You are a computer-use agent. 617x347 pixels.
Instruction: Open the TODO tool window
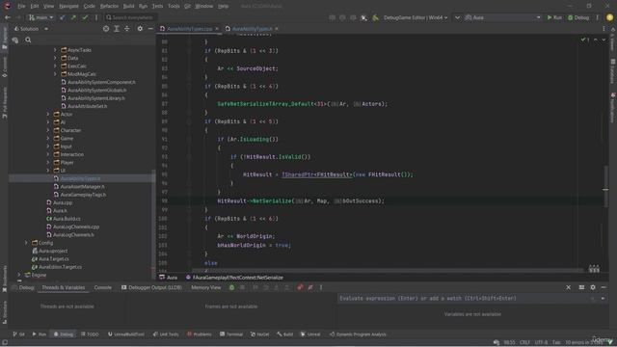(x=90, y=334)
